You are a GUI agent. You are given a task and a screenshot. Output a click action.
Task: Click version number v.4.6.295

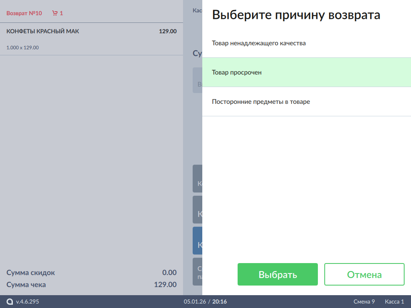tap(27, 302)
